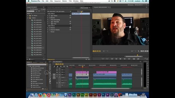Click the Add Marker icon in timeline header
The height and width of the screenshot is (98, 175).
point(64,66)
